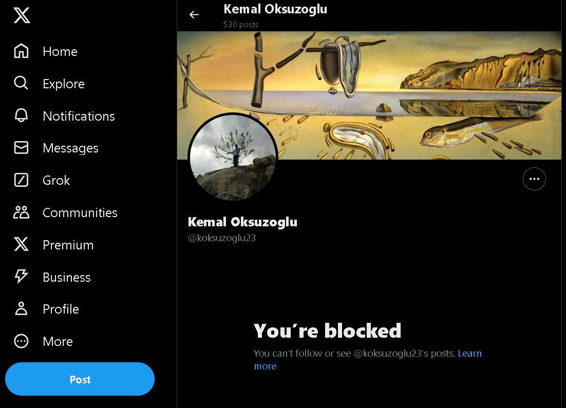Click the back arrow to leave this profile
Image resolution: width=566 pixels, height=408 pixels.
[194, 14]
